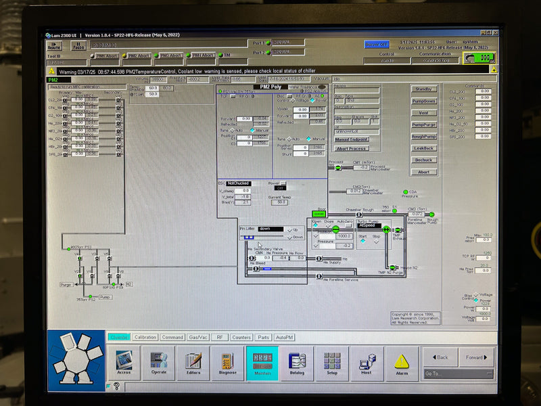This screenshot has height=406, width=541.
Task: Click the Setup keypad icon
Action: 332,361
